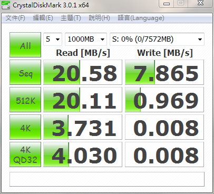Select the 512K write result 0.969

pos(164,100)
